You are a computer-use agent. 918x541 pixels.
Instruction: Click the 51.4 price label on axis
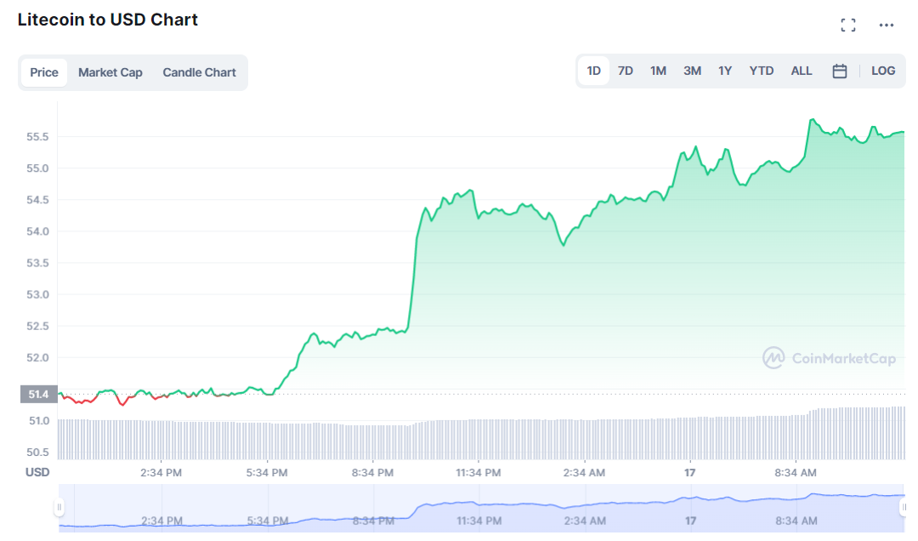[38, 394]
